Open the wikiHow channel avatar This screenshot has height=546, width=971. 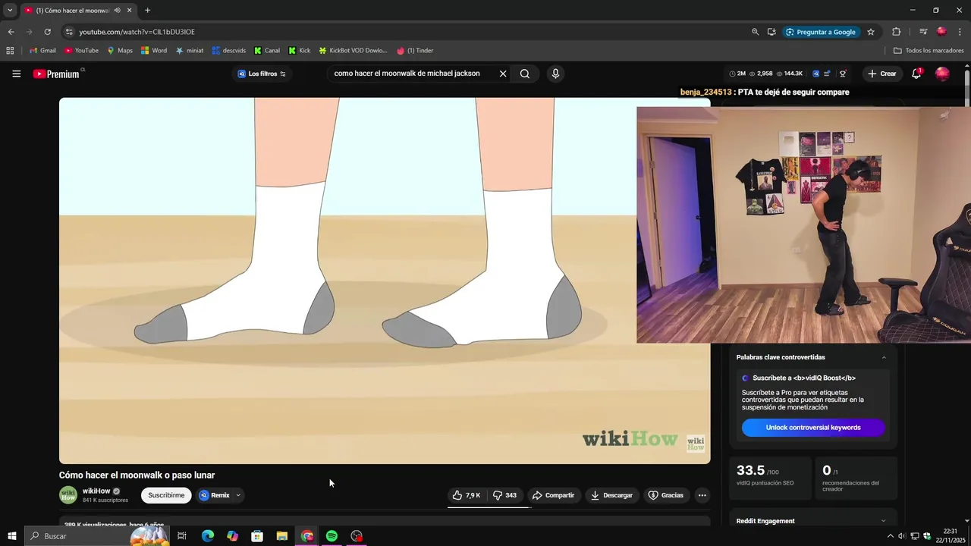[68, 495]
